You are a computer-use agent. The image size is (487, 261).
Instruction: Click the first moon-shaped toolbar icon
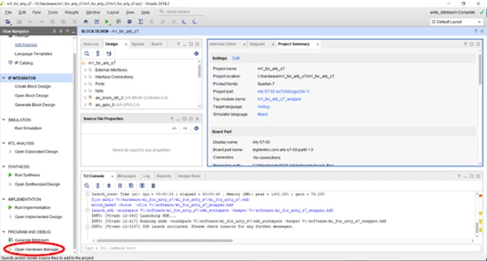[x=184, y=22]
